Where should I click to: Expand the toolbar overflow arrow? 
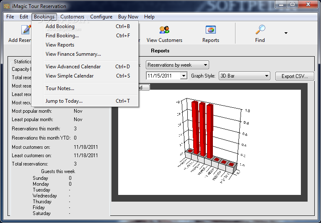click(x=286, y=33)
